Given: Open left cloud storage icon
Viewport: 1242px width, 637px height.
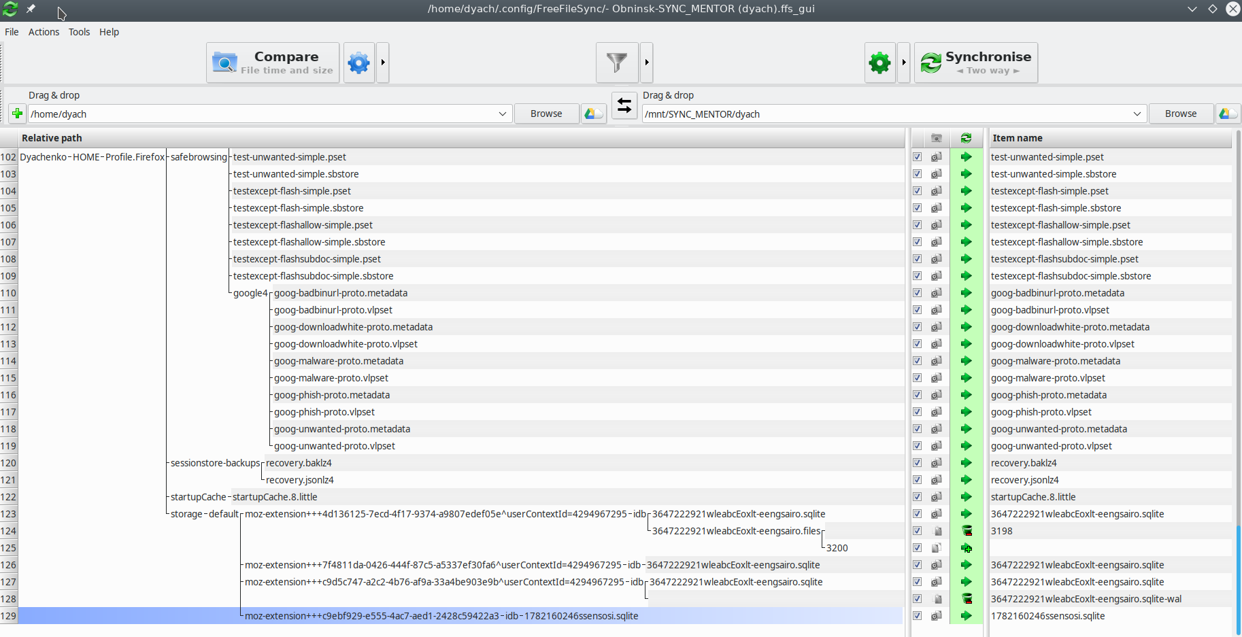Looking at the screenshot, I should pos(594,114).
